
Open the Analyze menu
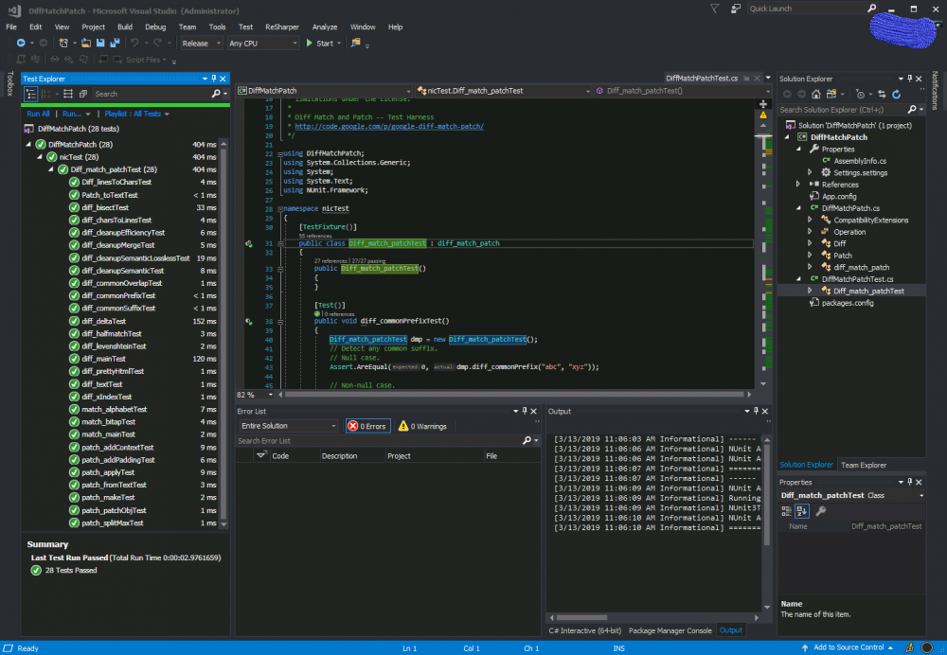click(x=324, y=27)
